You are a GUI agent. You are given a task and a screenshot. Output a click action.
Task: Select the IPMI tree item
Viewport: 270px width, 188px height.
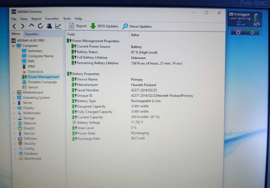(29, 66)
